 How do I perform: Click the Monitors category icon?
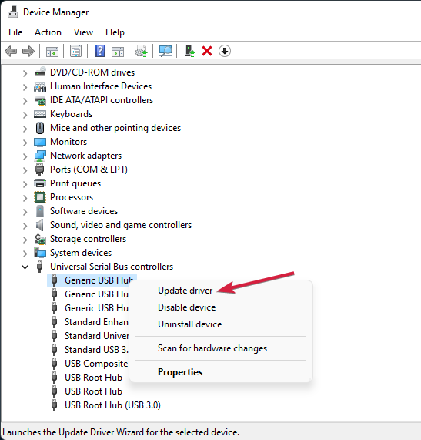40,142
